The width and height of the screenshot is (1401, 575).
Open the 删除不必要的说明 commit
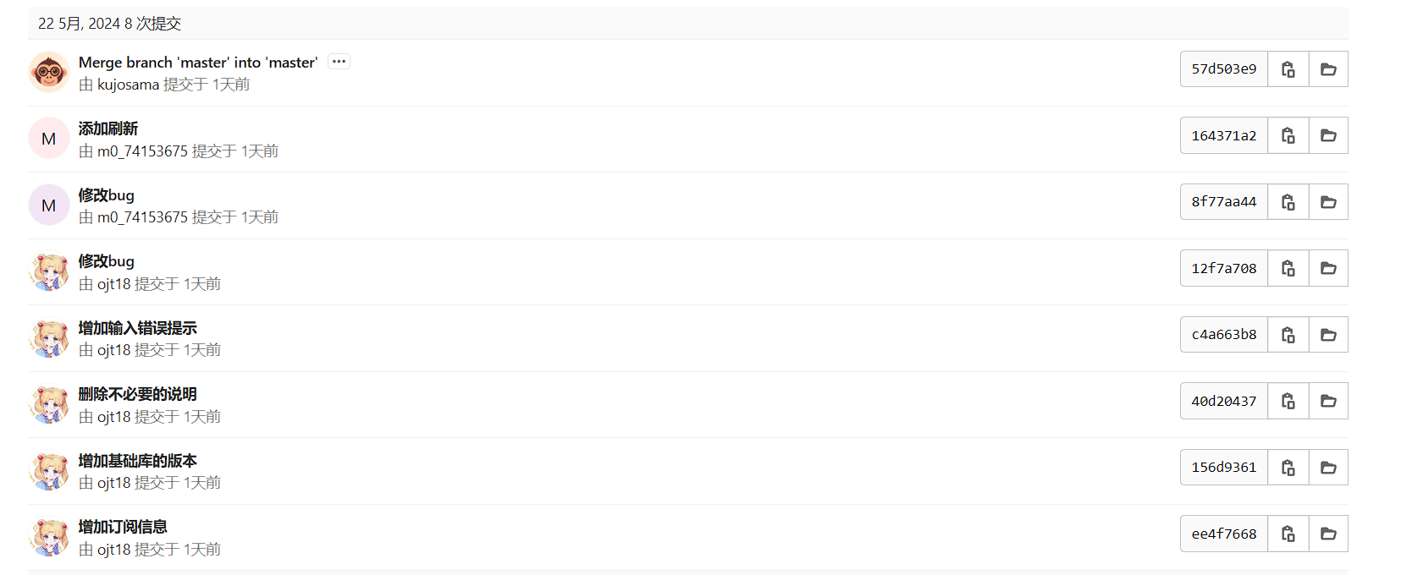tap(138, 394)
